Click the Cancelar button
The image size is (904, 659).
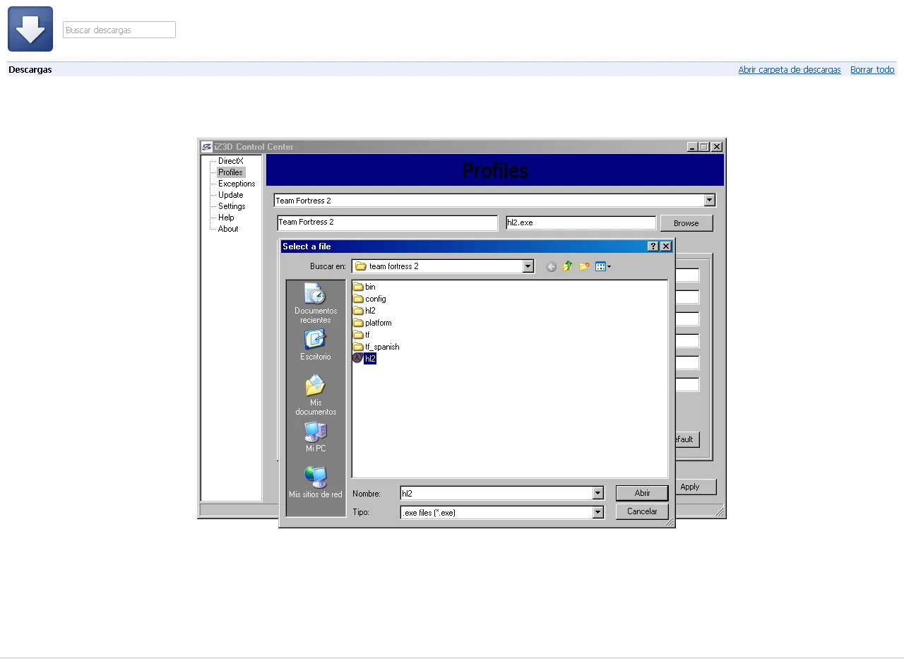click(x=642, y=511)
